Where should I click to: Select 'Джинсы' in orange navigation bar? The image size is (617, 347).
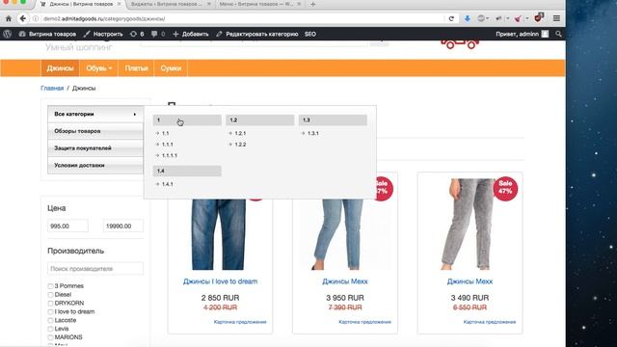click(60, 68)
